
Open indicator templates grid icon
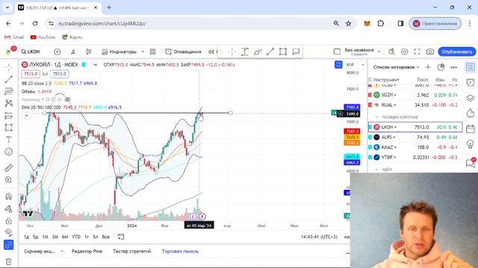click(x=152, y=51)
